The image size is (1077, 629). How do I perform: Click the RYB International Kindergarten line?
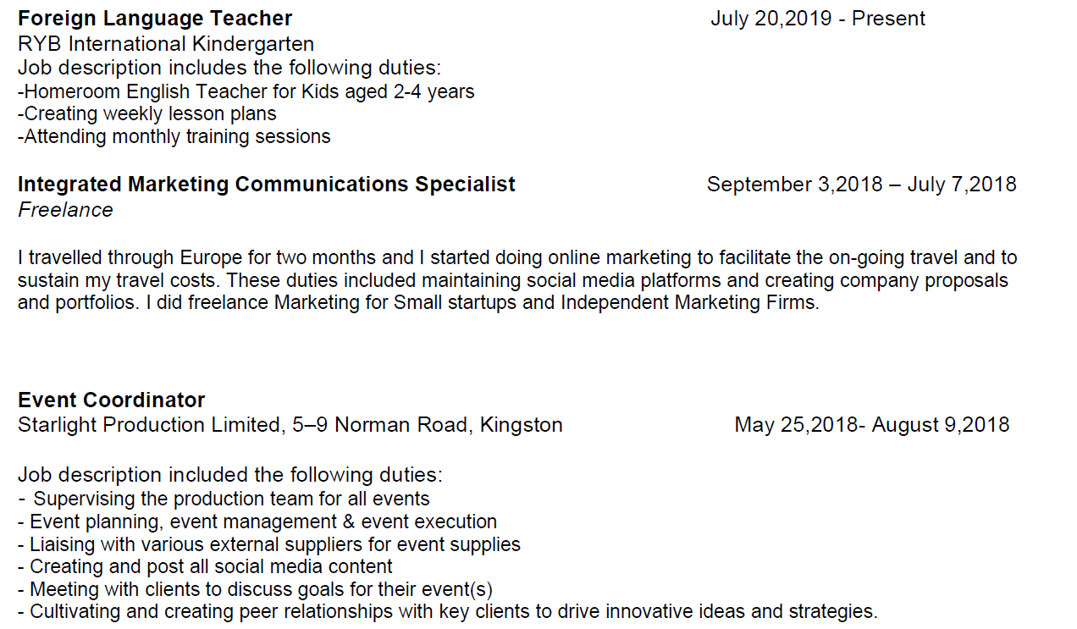(166, 44)
